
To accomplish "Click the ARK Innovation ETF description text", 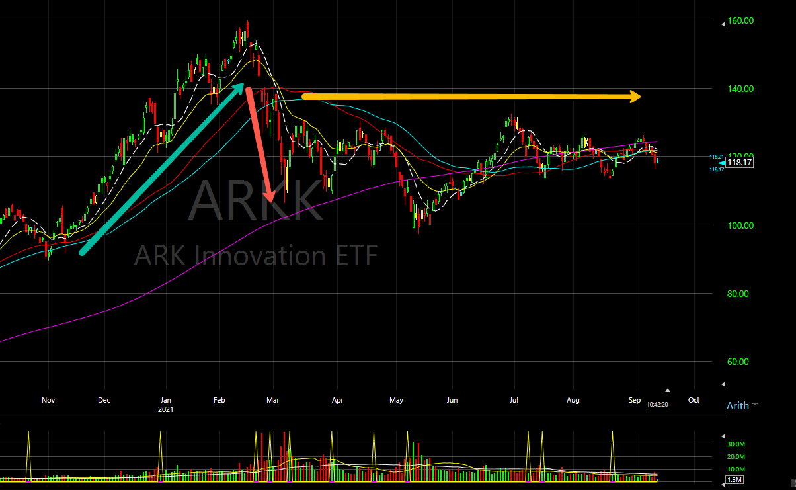I will point(256,255).
